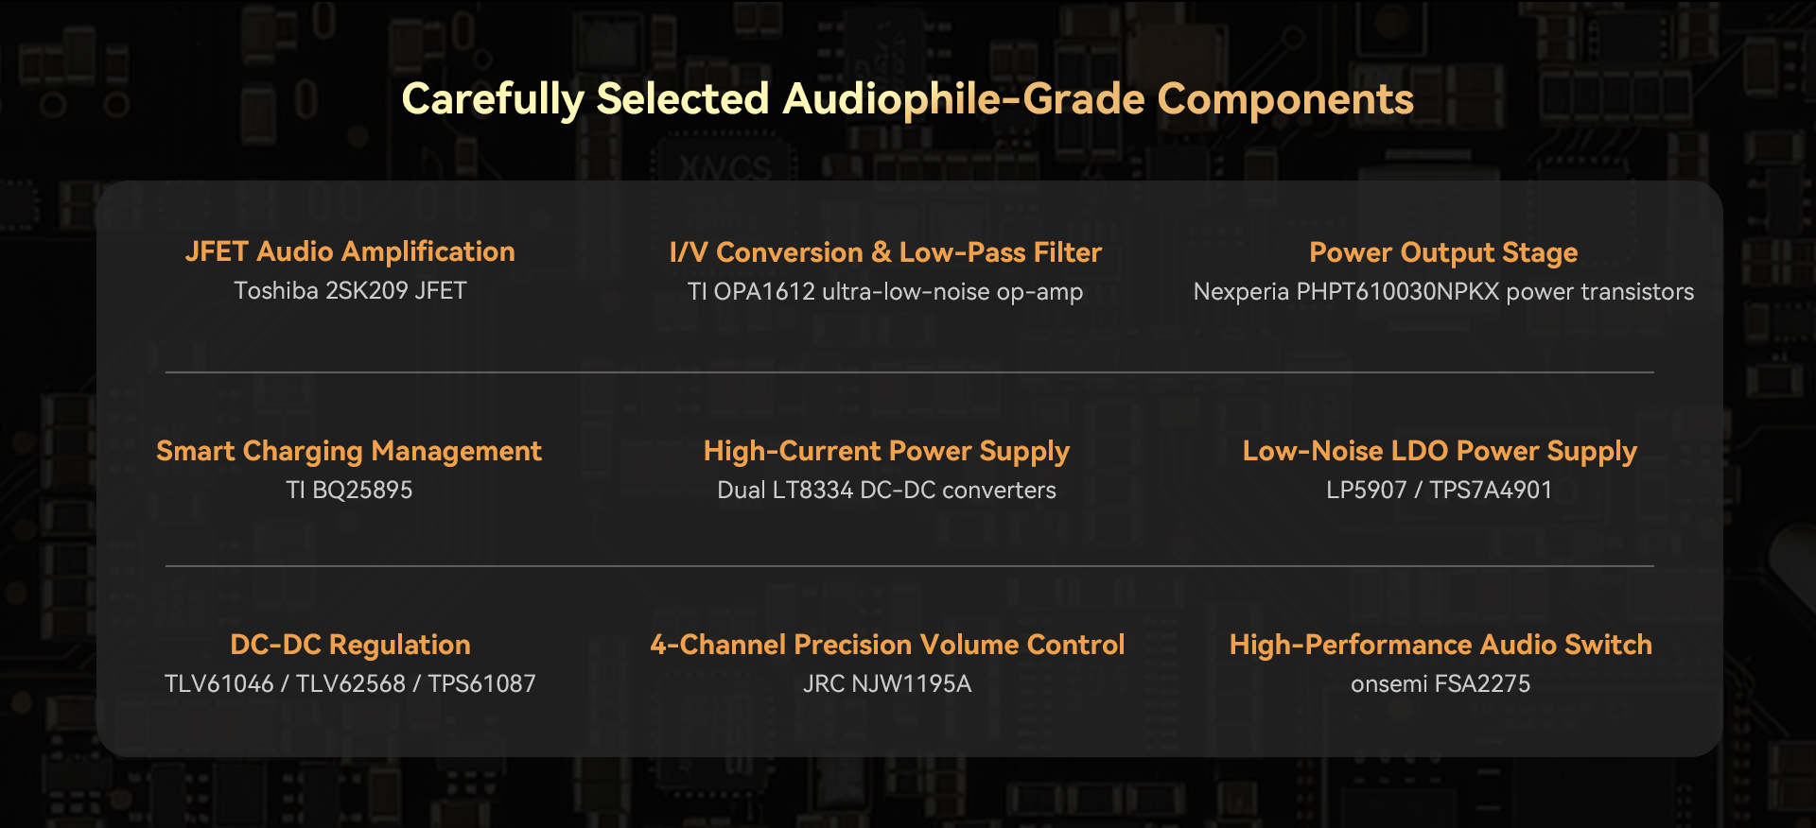Select the JFET Audio Amplification title
Screen dimensions: 1816x828
coord(350,251)
